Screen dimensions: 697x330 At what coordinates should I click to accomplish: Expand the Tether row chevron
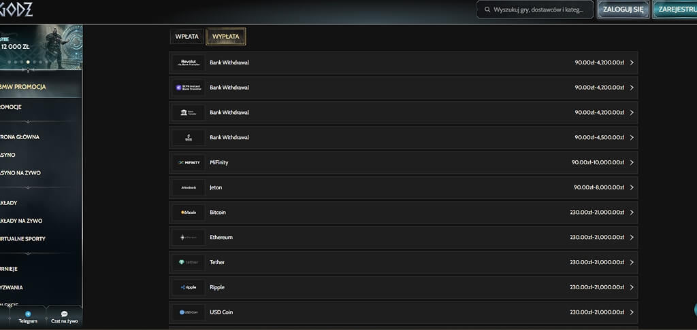tap(632, 263)
